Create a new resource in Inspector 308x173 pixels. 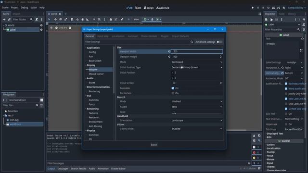click(266, 19)
